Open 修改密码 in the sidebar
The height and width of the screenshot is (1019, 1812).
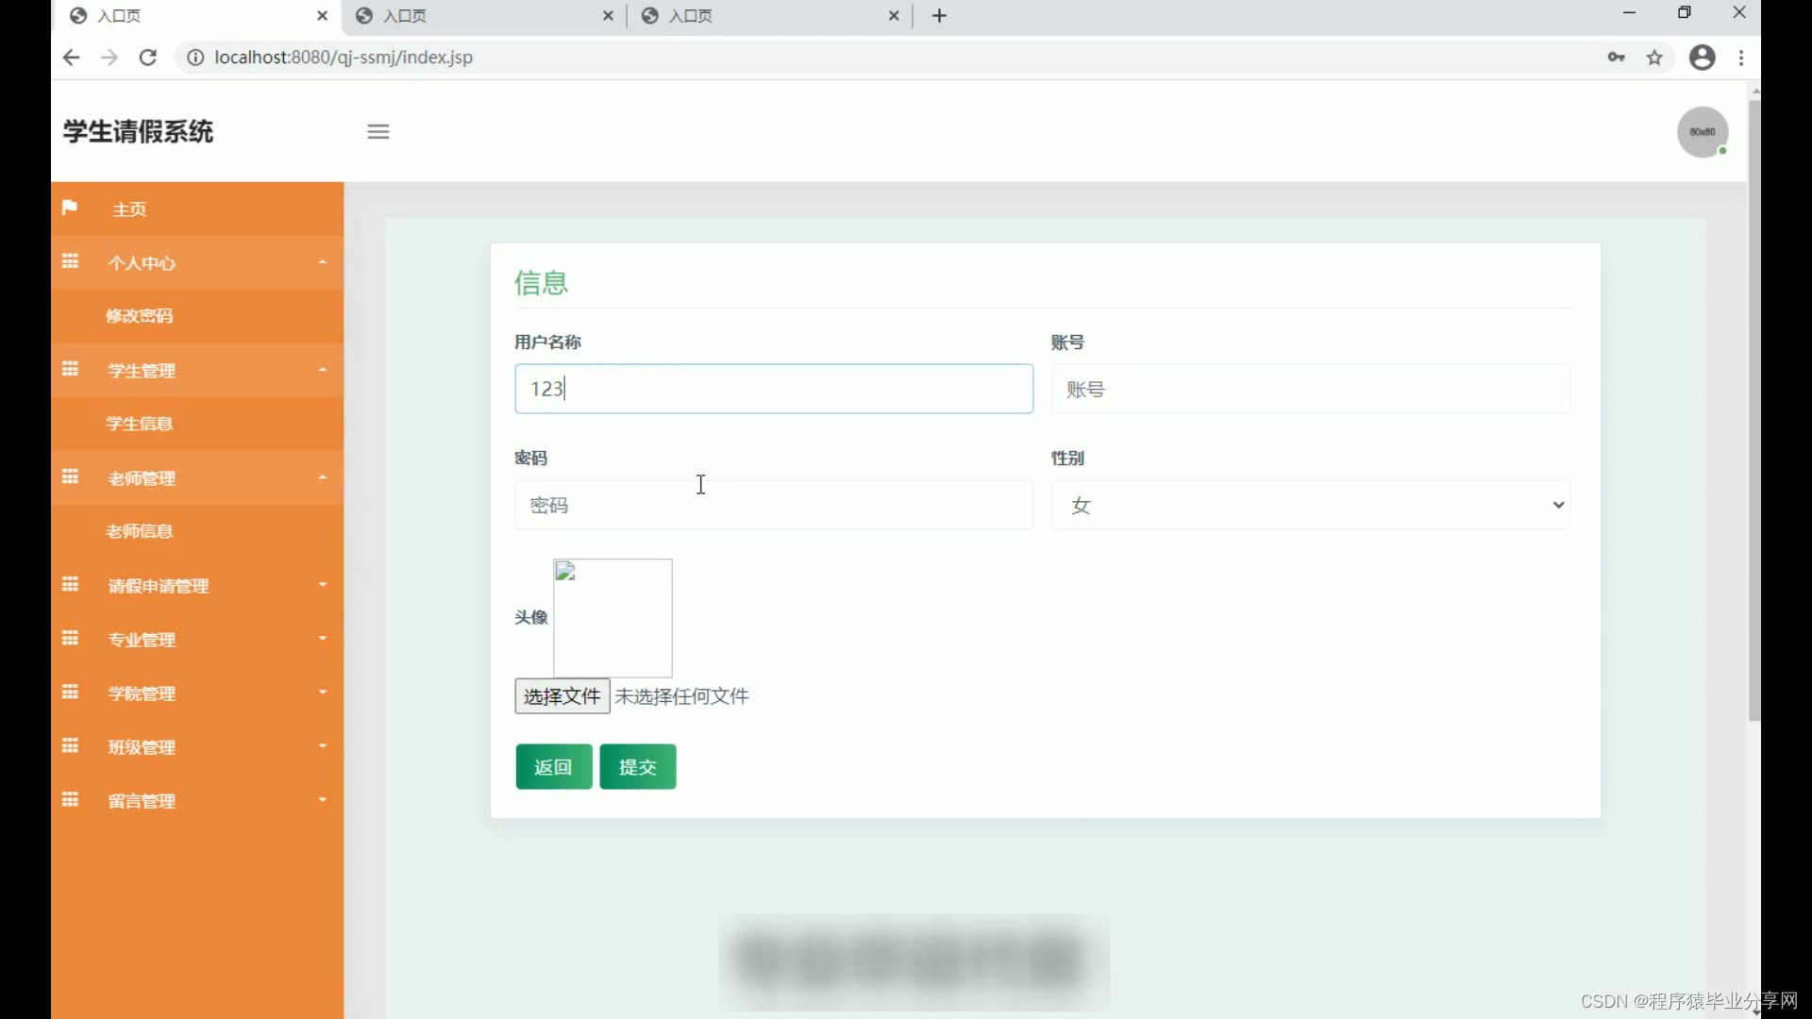(x=140, y=316)
